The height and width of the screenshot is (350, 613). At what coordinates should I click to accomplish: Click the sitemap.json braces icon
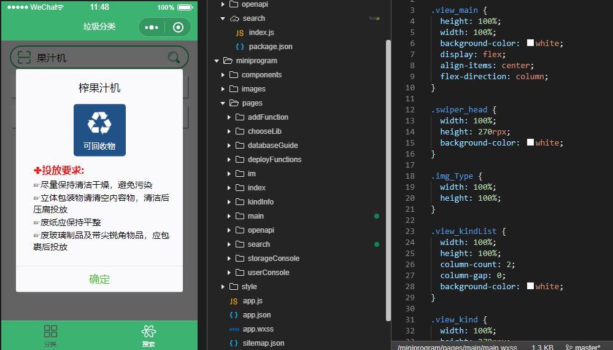[234, 343]
